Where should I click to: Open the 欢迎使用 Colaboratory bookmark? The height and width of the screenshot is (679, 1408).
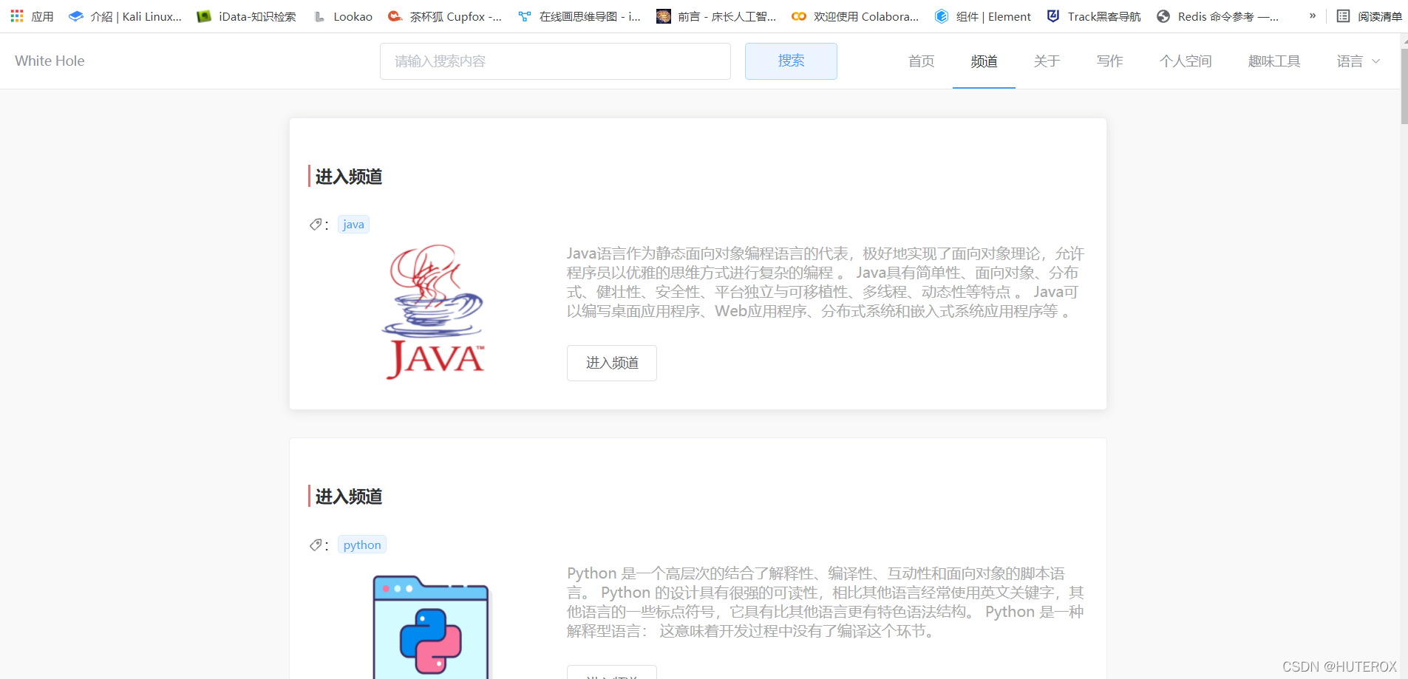click(855, 16)
